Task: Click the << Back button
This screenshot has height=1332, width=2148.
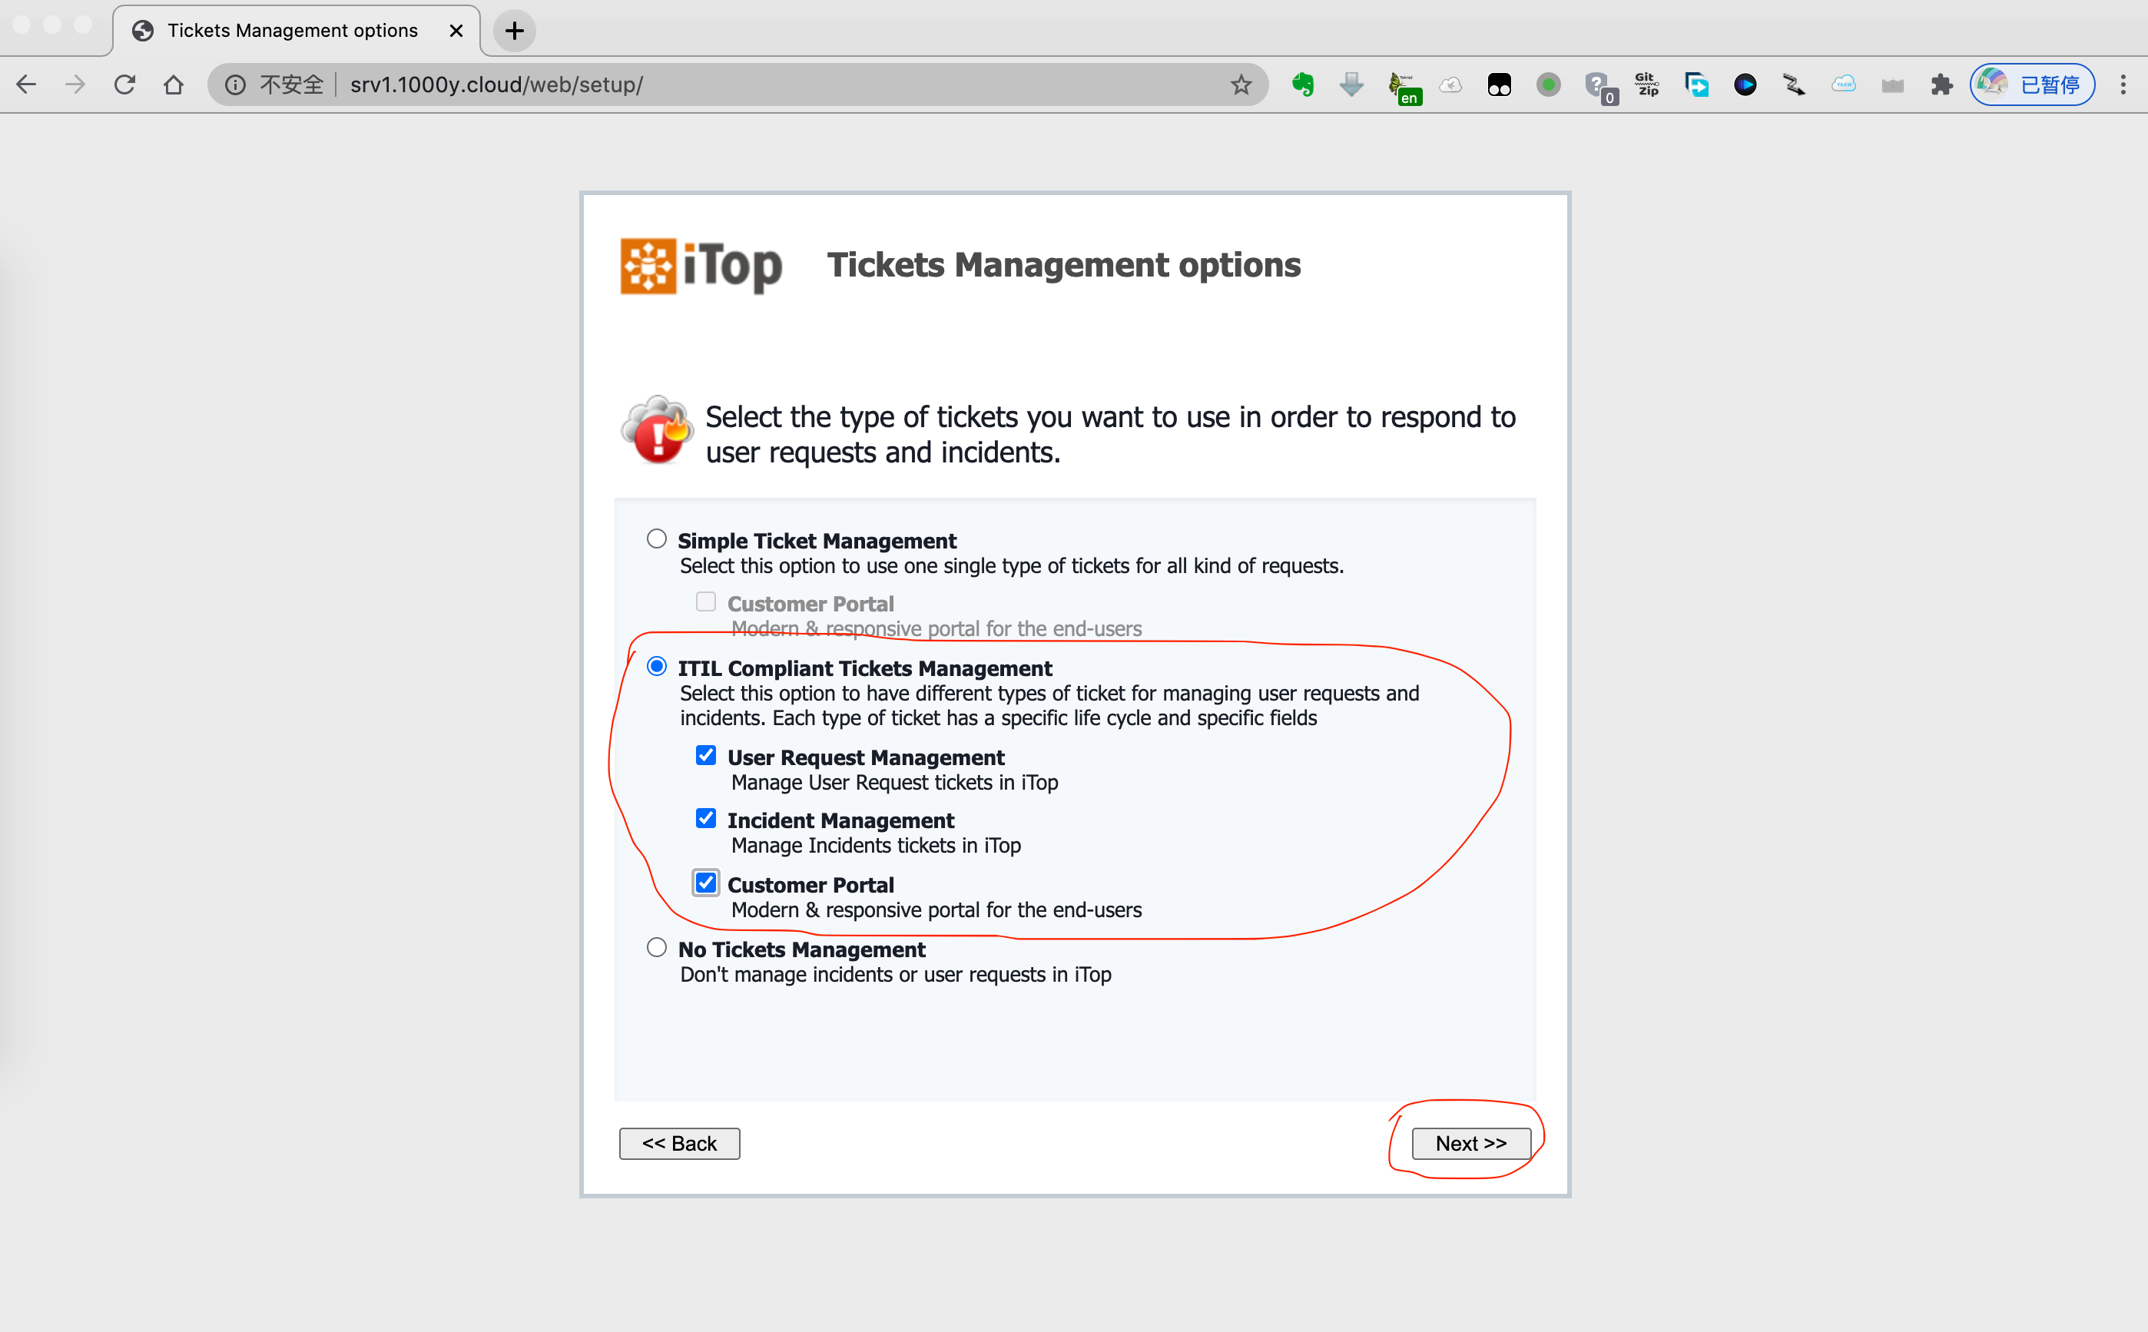Action: [x=679, y=1144]
